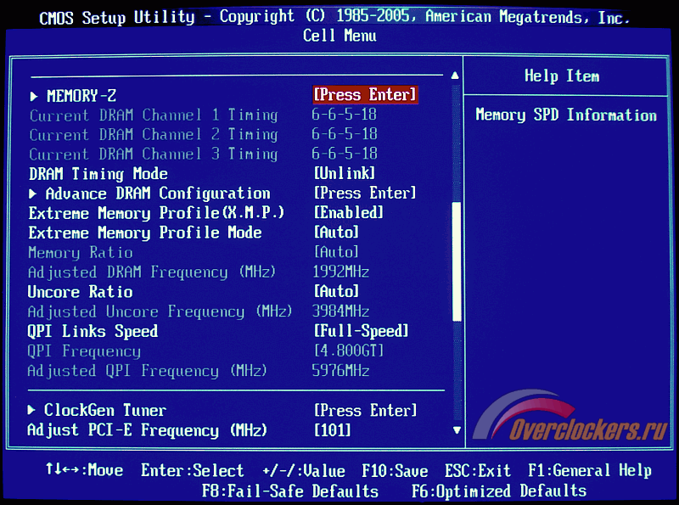679x505 pixels.
Task: Select the MEMORY-Z [Press Enter] value
Action: point(365,94)
